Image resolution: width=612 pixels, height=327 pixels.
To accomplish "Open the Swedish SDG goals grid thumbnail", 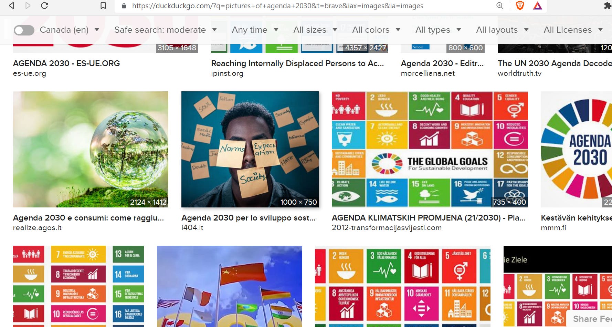I will tap(403, 286).
